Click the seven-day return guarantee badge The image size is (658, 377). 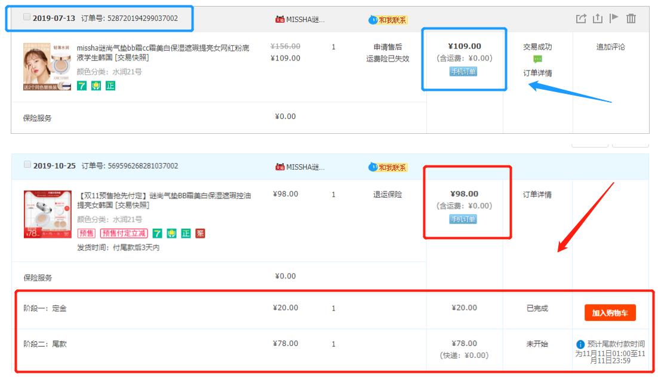click(x=82, y=86)
